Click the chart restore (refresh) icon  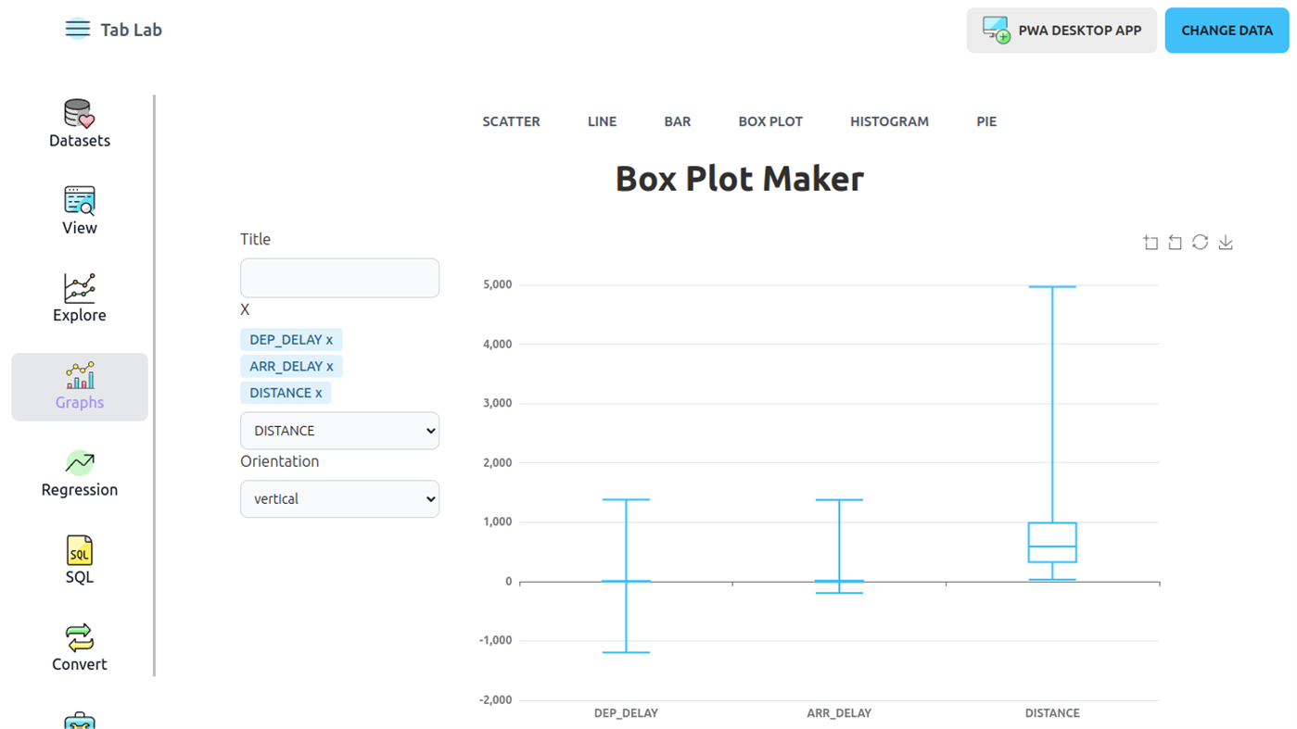click(1200, 243)
